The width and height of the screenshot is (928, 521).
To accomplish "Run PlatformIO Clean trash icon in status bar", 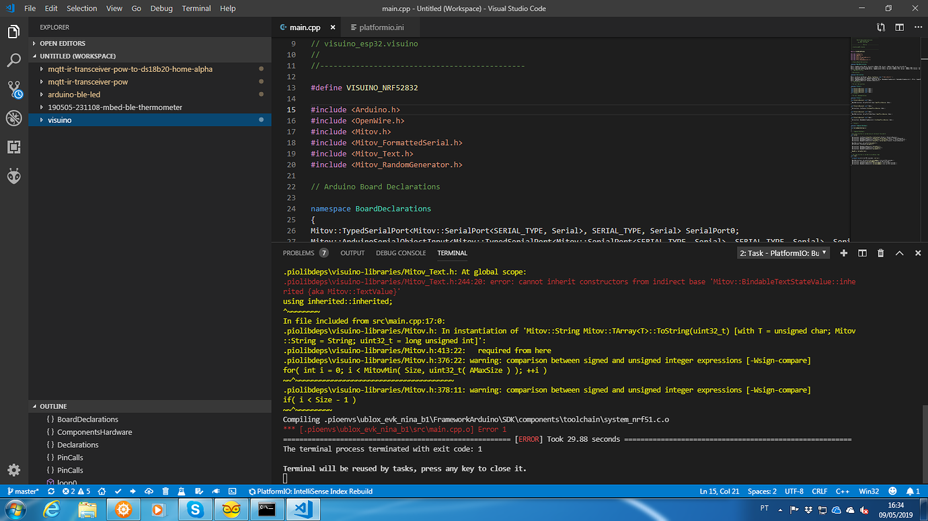I will coord(165,491).
